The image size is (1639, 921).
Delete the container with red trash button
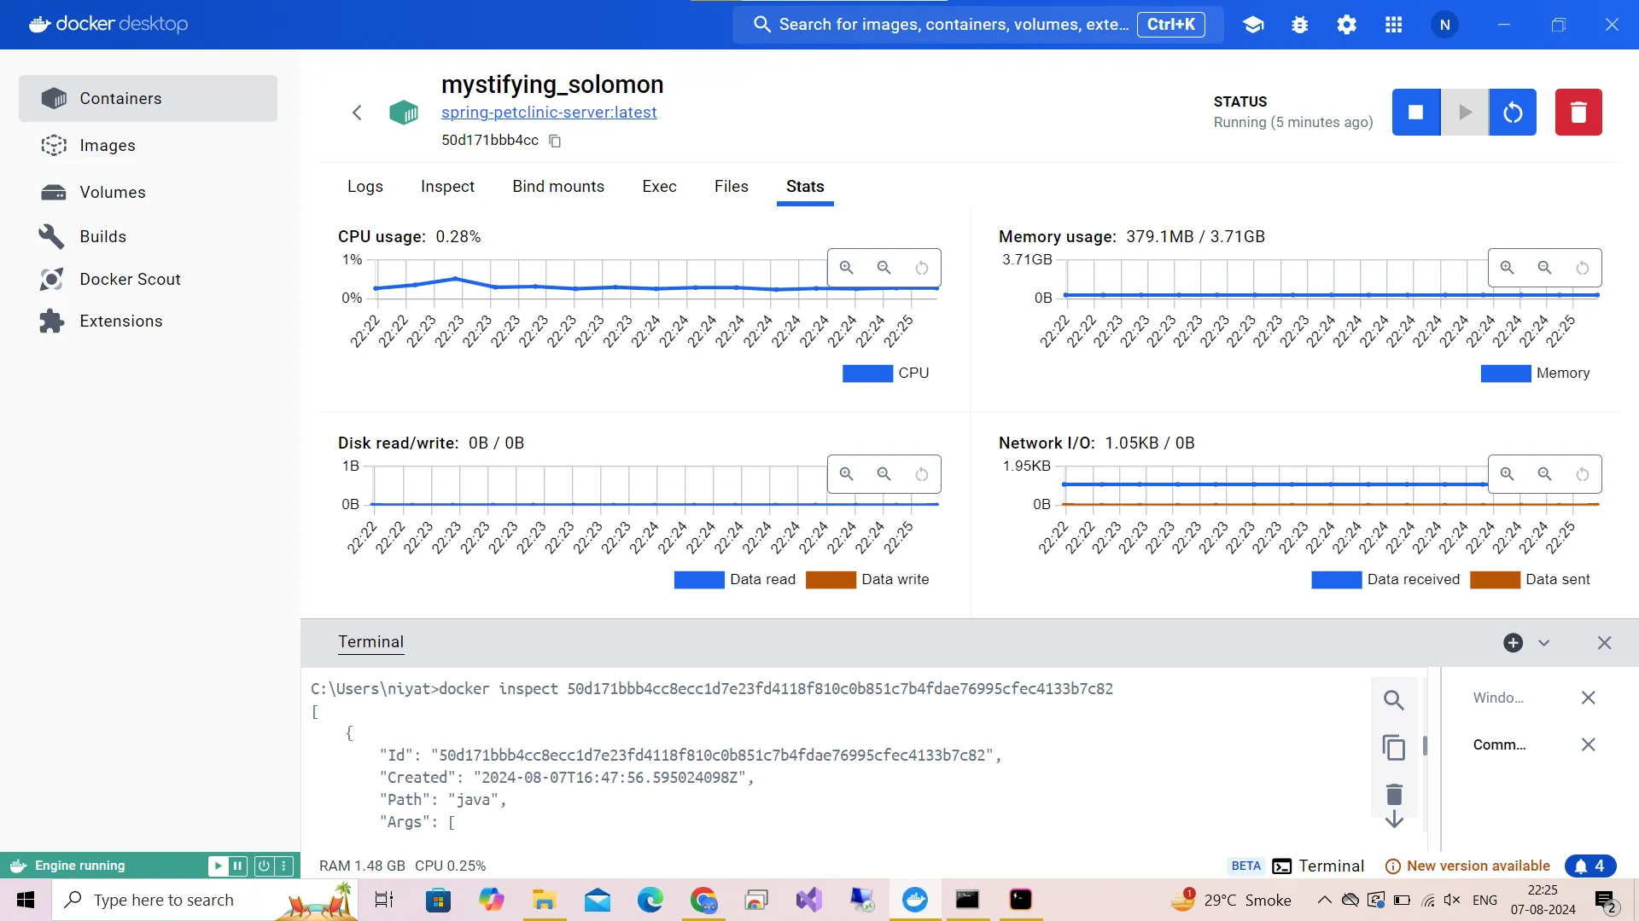click(x=1578, y=113)
